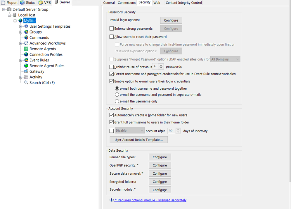Viewport: 291px width, 209px height.
Task: Open the Content Integrity Control tab
Action: pos(183,3)
